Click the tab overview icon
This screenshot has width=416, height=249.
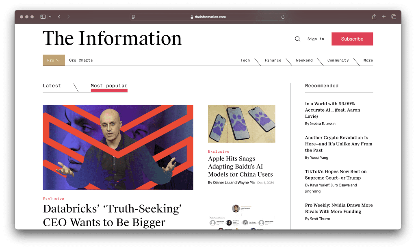pos(394,17)
